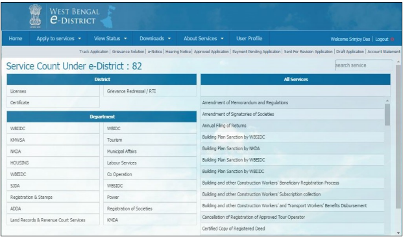
Task: Open Grievance Solution link
Action: pos(128,52)
